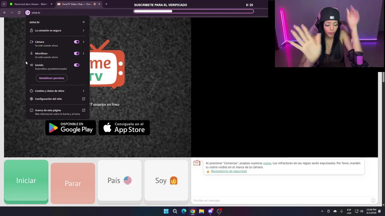The height and width of the screenshot is (216, 385).
Task: Reload the ome.tv page
Action: (x=19, y=13)
